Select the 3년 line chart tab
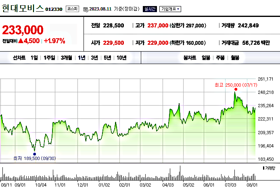 pyautogui.click(x=94, y=58)
